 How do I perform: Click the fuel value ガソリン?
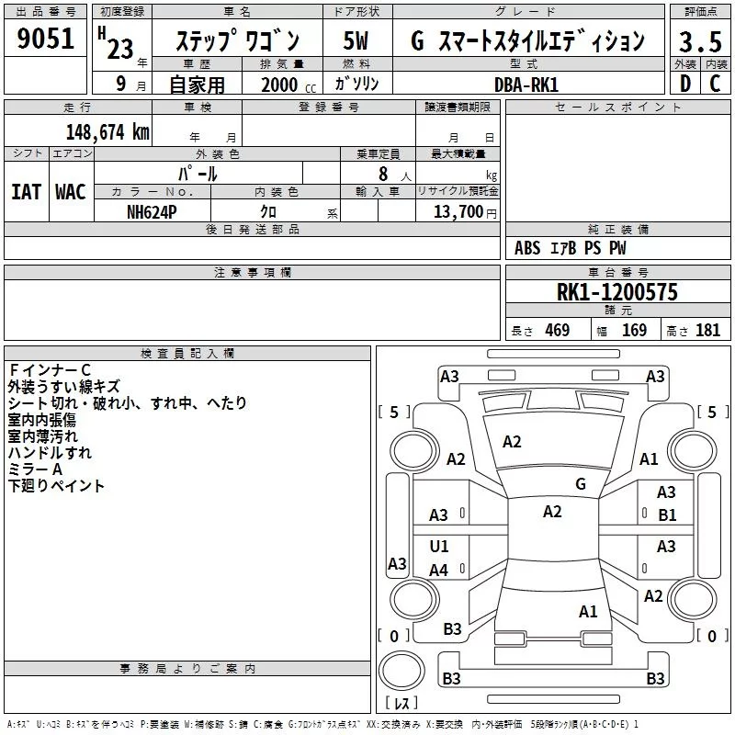pyautogui.click(x=356, y=84)
